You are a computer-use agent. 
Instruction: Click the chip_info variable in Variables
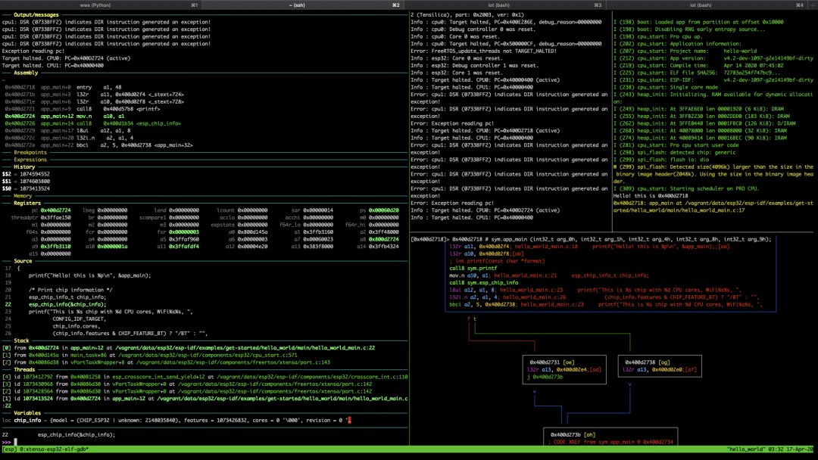point(27,420)
